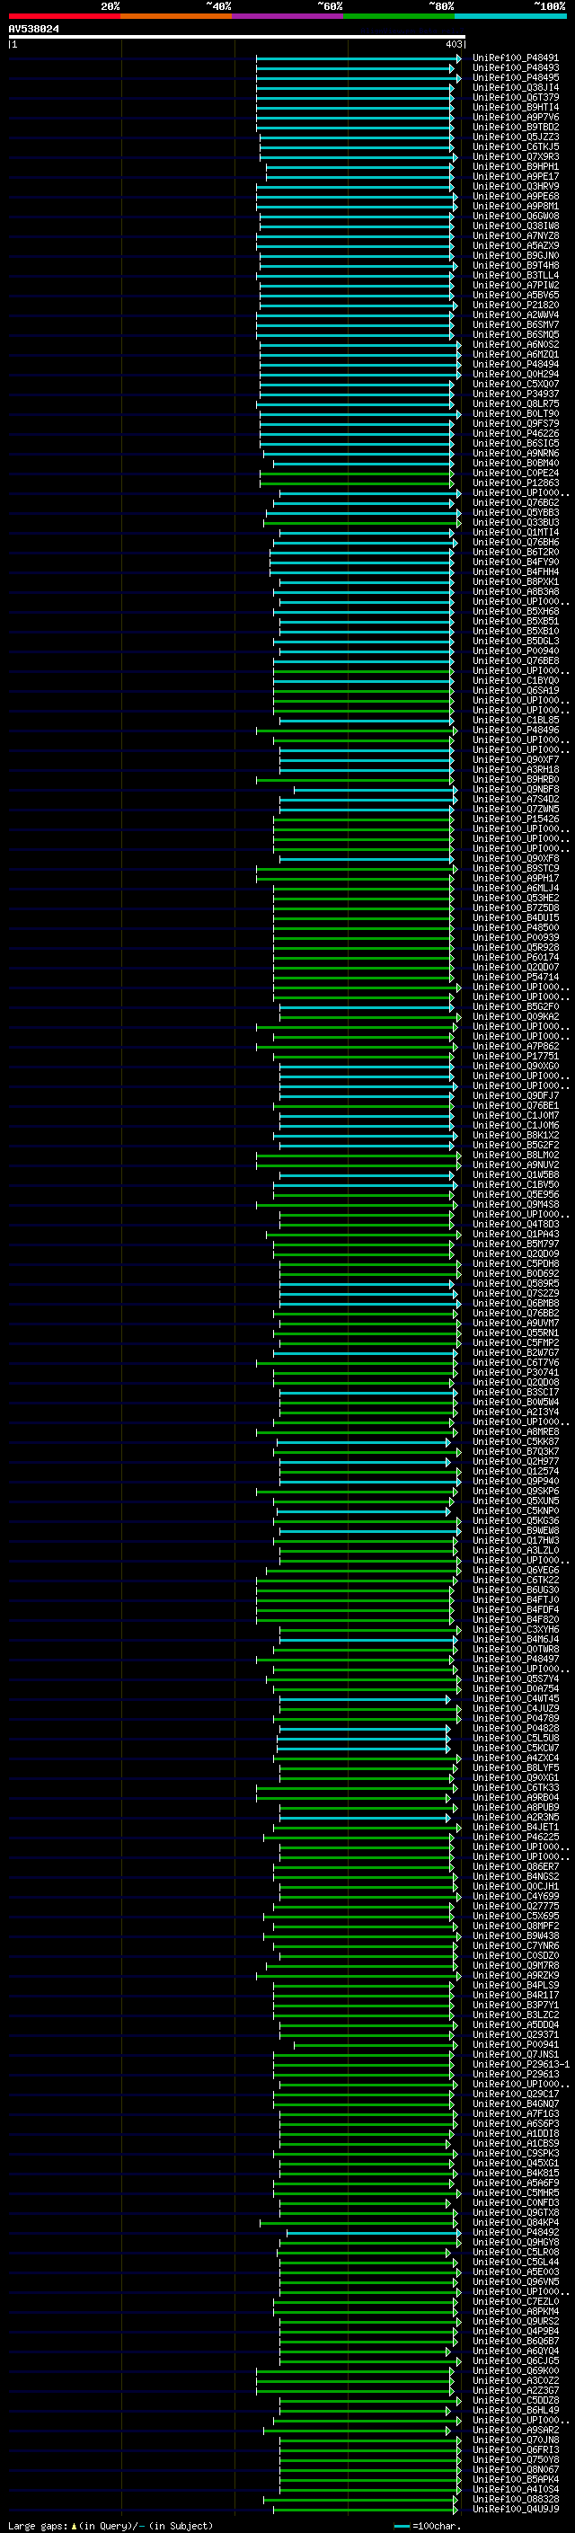Click the white query sequence ruler bar
This screenshot has height=2533, width=575.
(x=237, y=38)
